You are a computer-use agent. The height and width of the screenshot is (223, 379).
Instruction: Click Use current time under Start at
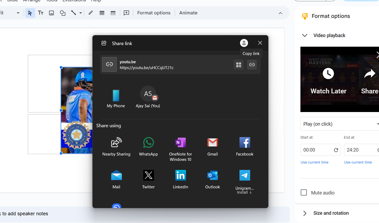pos(315,162)
